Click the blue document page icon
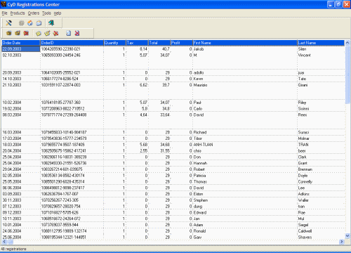The height and width of the screenshot is (253, 351). pyautogui.click(x=68, y=33)
